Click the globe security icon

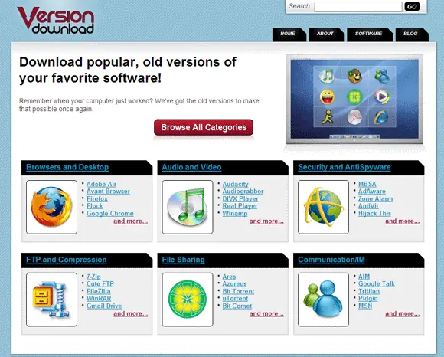(324, 207)
